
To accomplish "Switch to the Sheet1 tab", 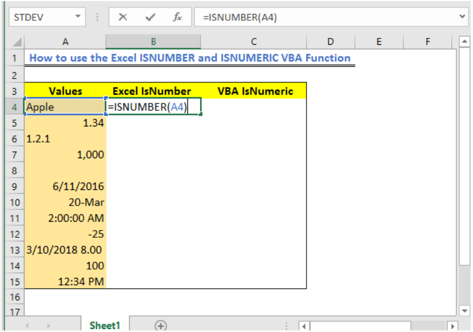I will point(105,326).
